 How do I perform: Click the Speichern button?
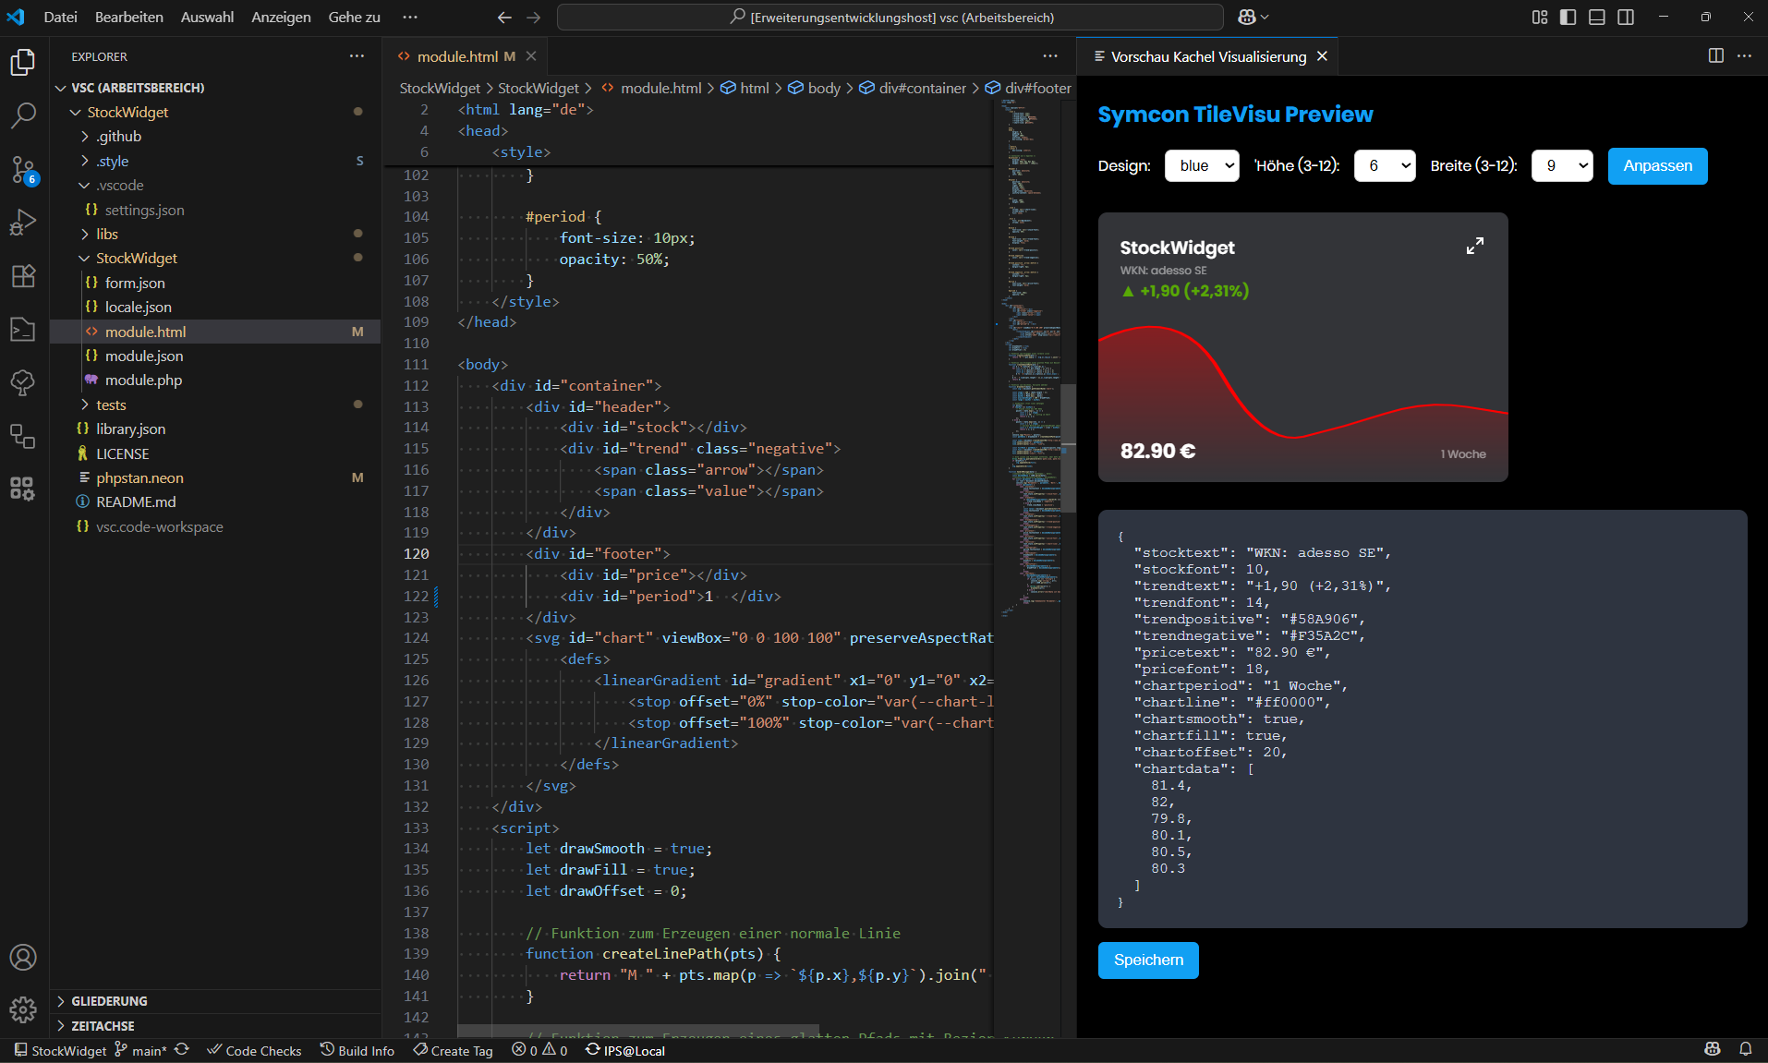point(1148,960)
